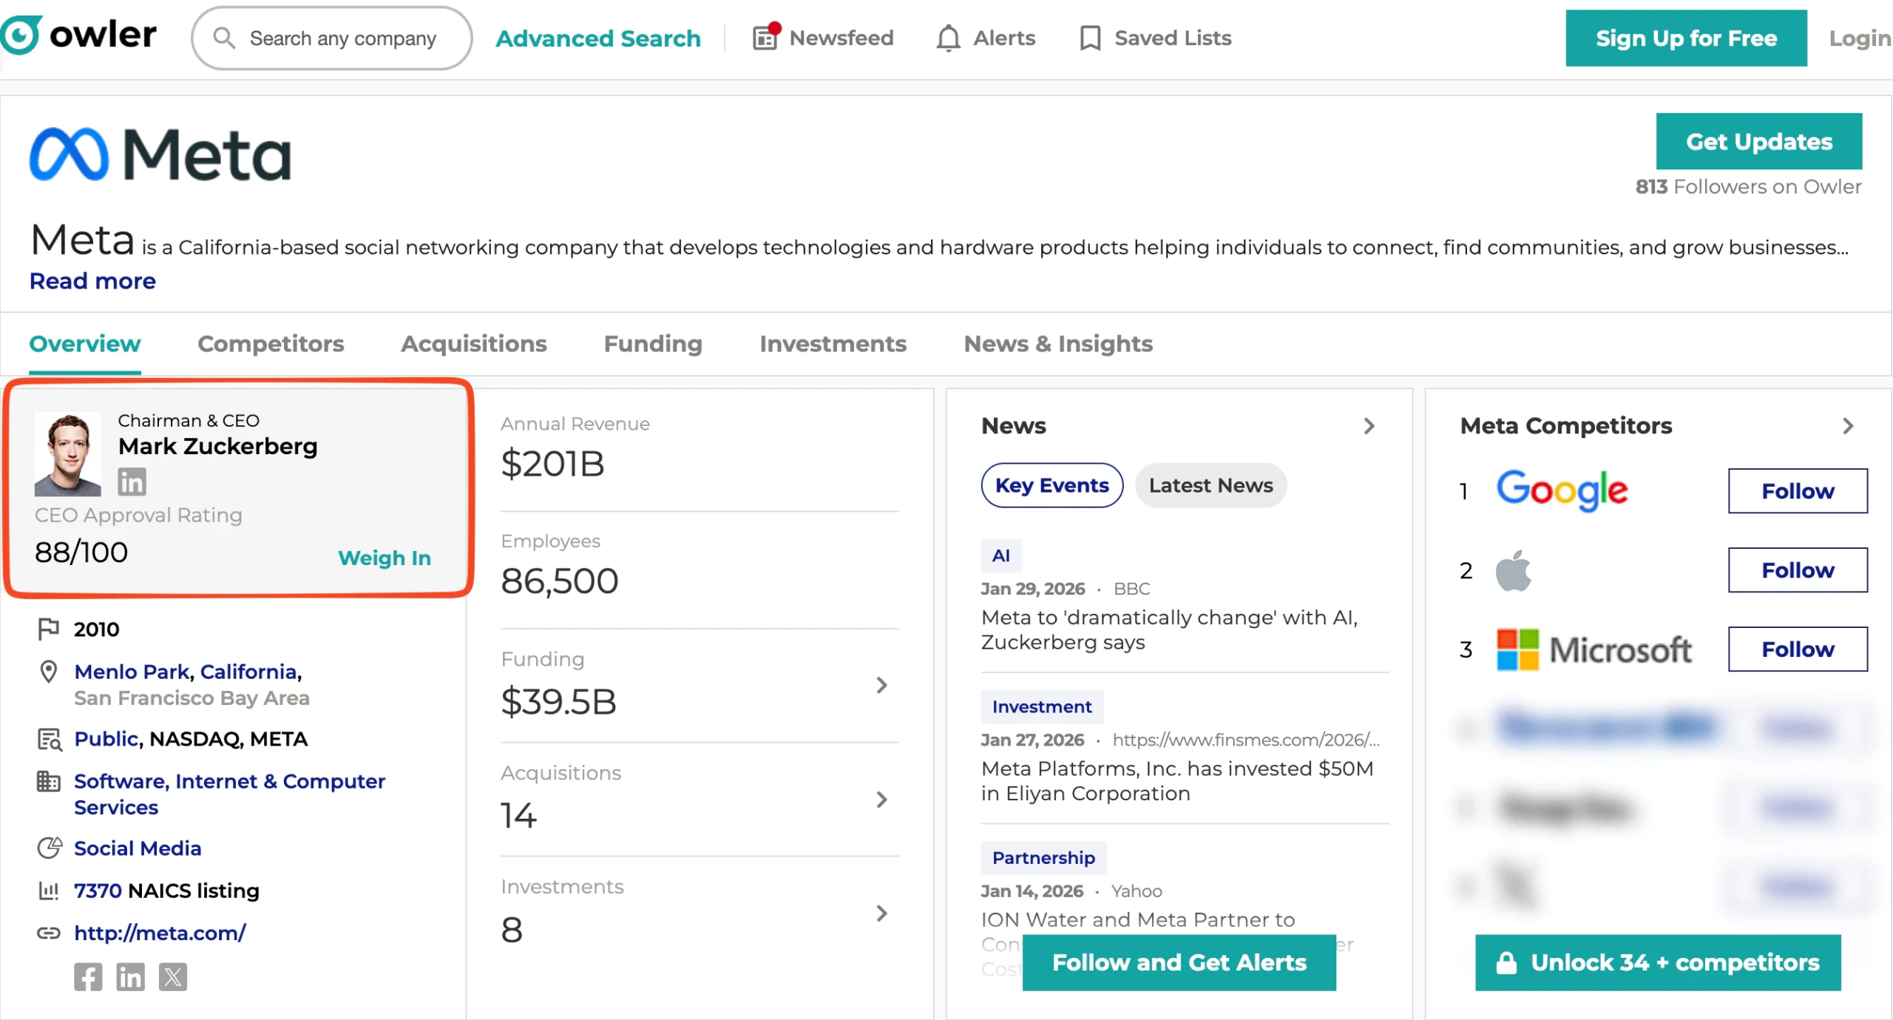Follow Google competitor
1893x1020 pixels.
point(1797,490)
